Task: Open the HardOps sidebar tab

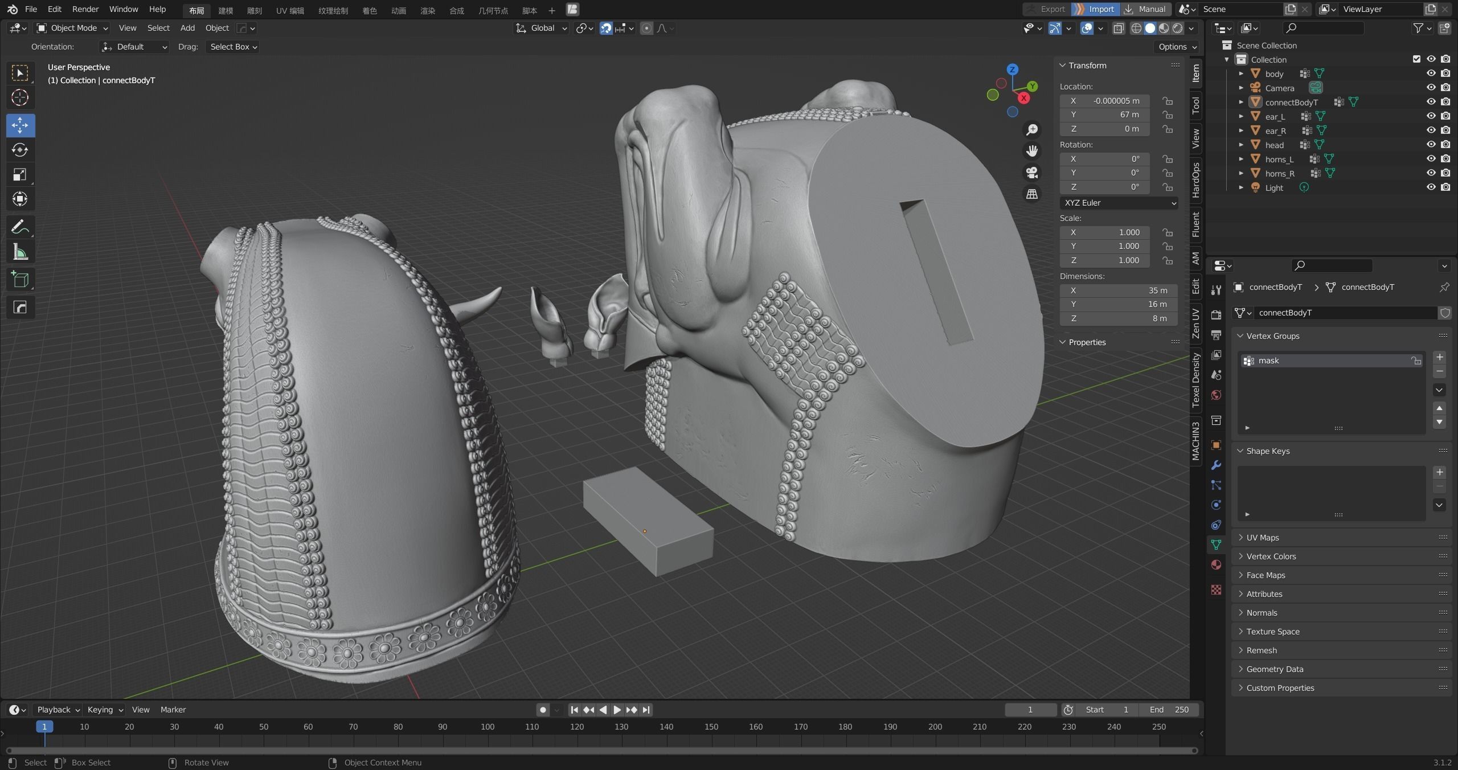Action: click(x=1195, y=181)
